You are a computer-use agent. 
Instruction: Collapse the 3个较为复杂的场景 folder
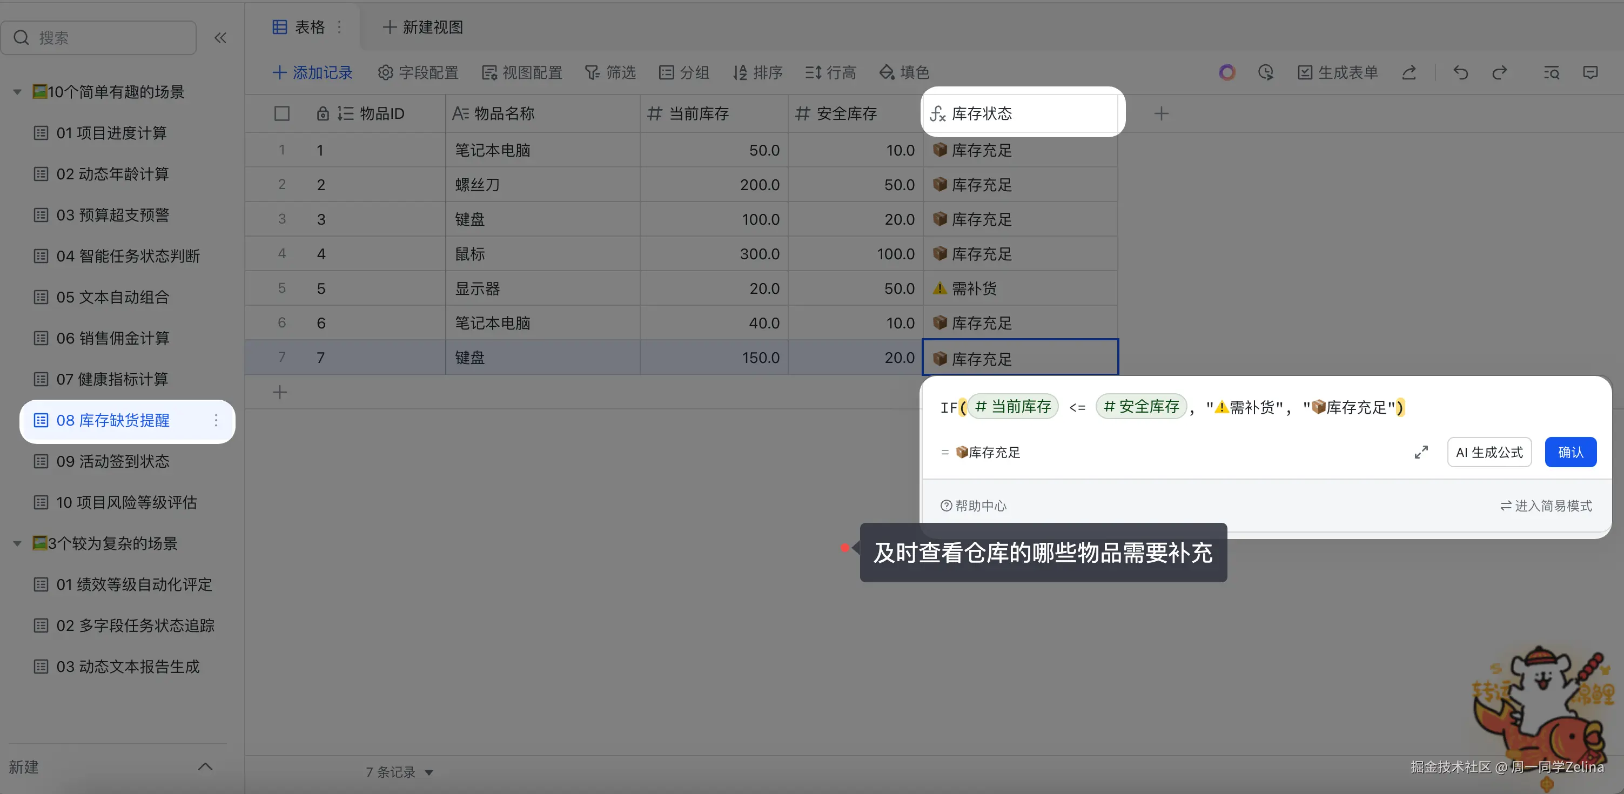tap(17, 543)
